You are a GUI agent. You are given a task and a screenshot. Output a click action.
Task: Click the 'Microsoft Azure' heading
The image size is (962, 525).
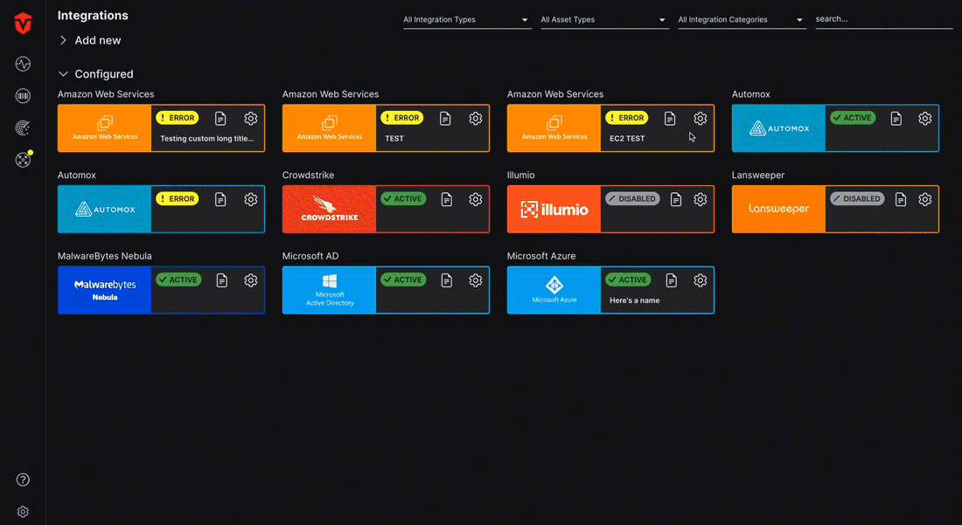pyautogui.click(x=541, y=256)
